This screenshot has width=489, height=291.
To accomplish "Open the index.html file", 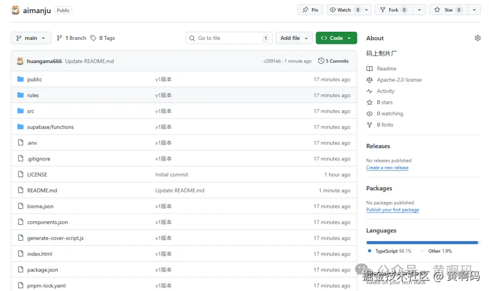I will [39, 254].
